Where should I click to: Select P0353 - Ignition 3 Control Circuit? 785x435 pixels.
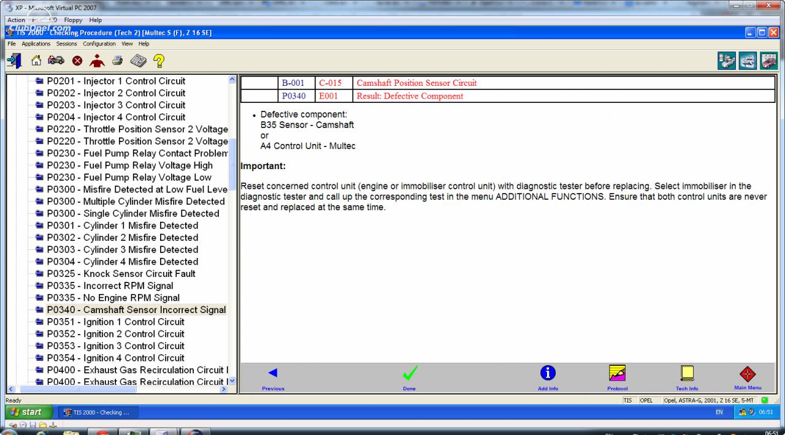[115, 346]
